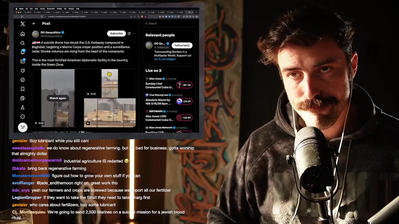This screenshot has width=399, height=224.
Task: Join True Stormy Joe live +19.1K
Action: tap(184, 101)
